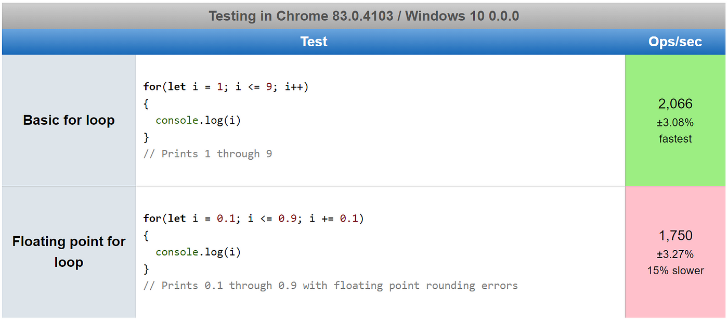Select the 'Test' column header
The image size is (728, 321).
(x=314, y=42)
